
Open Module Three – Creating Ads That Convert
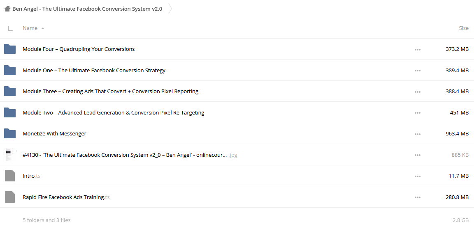pyautogui.click(x=110, y=91)
